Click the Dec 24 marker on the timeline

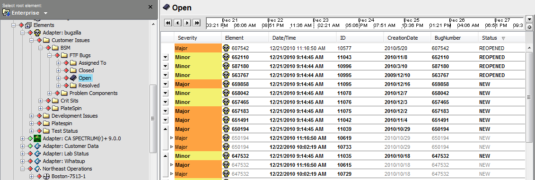point(366,20)
